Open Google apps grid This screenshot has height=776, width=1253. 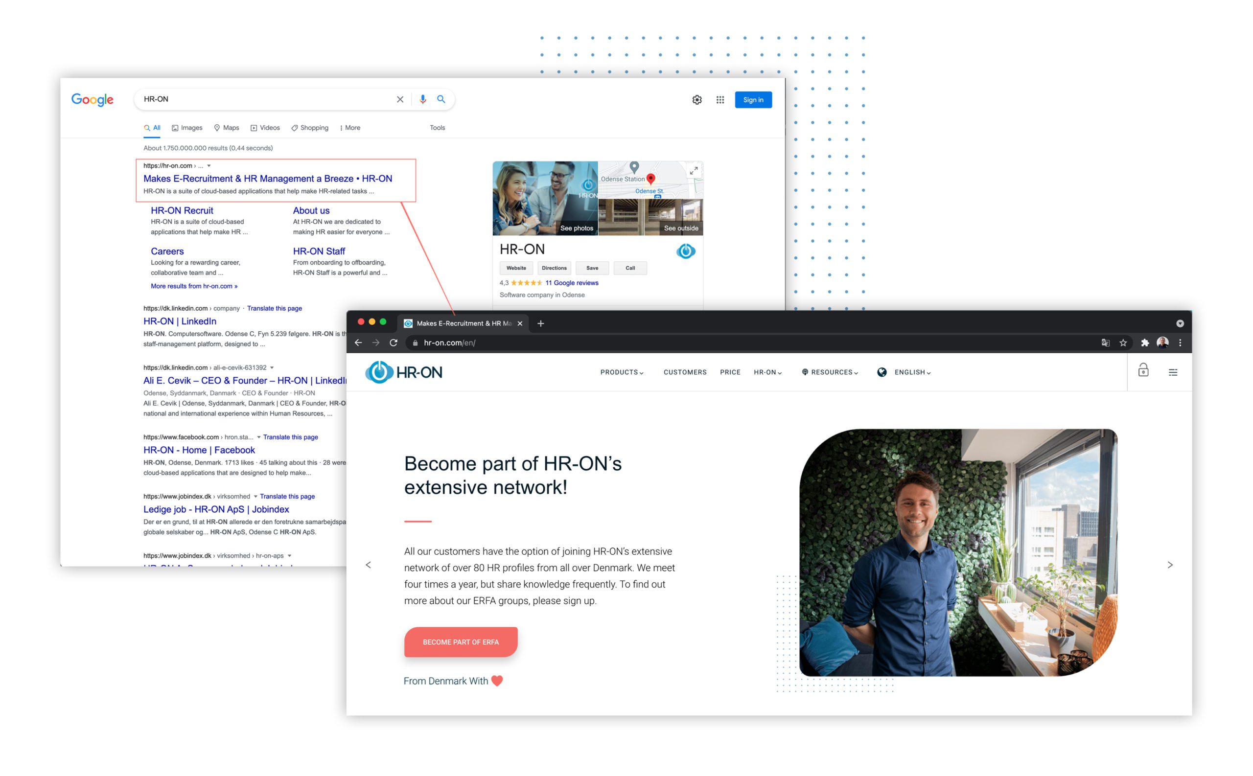coord(720,100)
